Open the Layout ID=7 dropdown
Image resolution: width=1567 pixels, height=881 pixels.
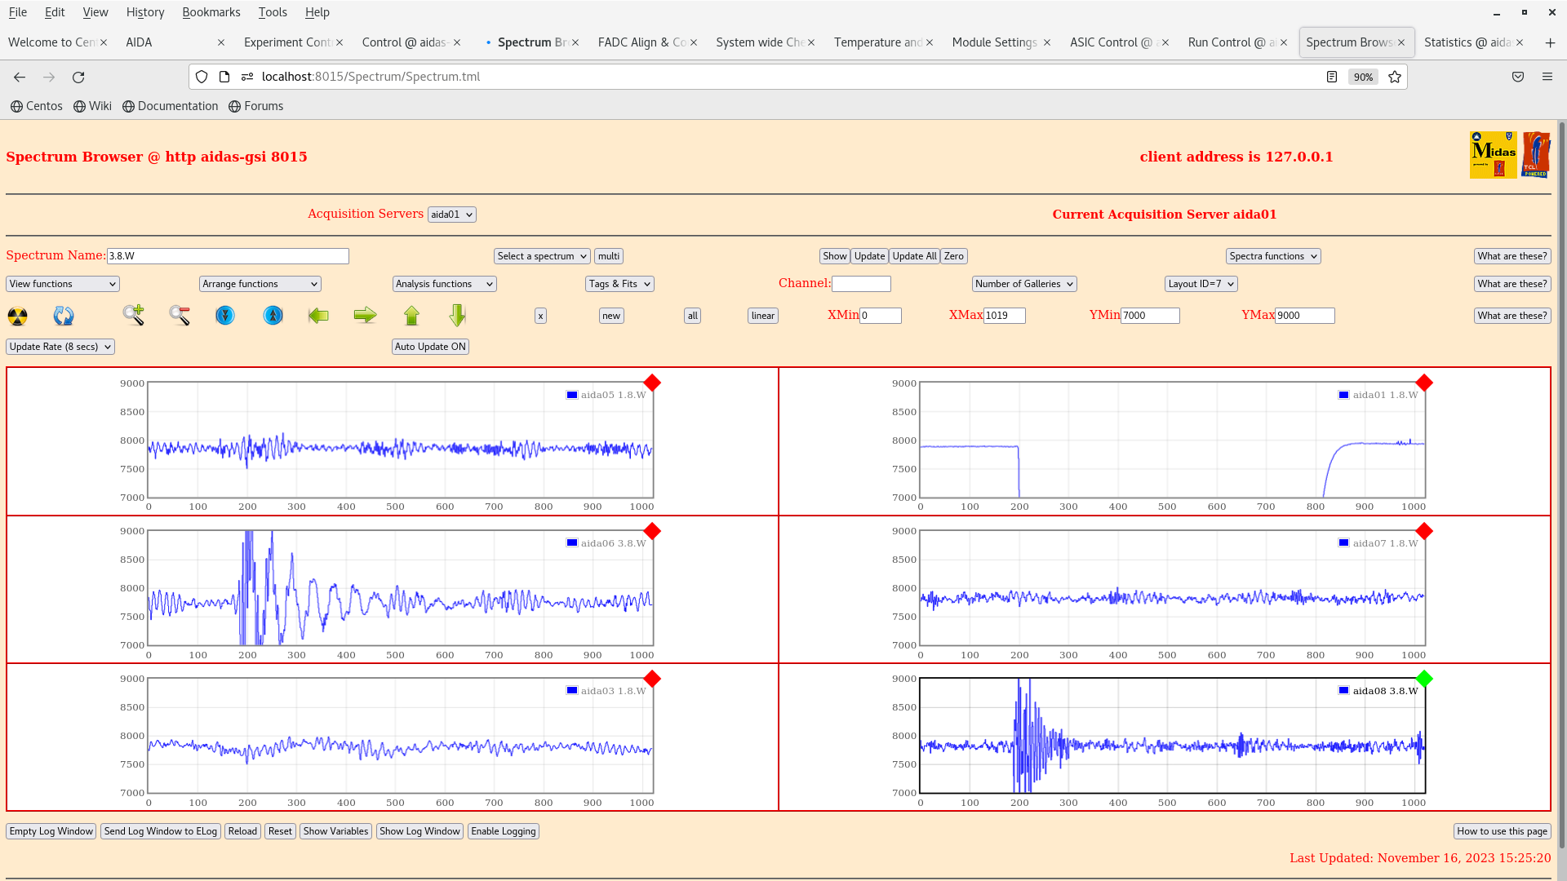click(1201, 284)
